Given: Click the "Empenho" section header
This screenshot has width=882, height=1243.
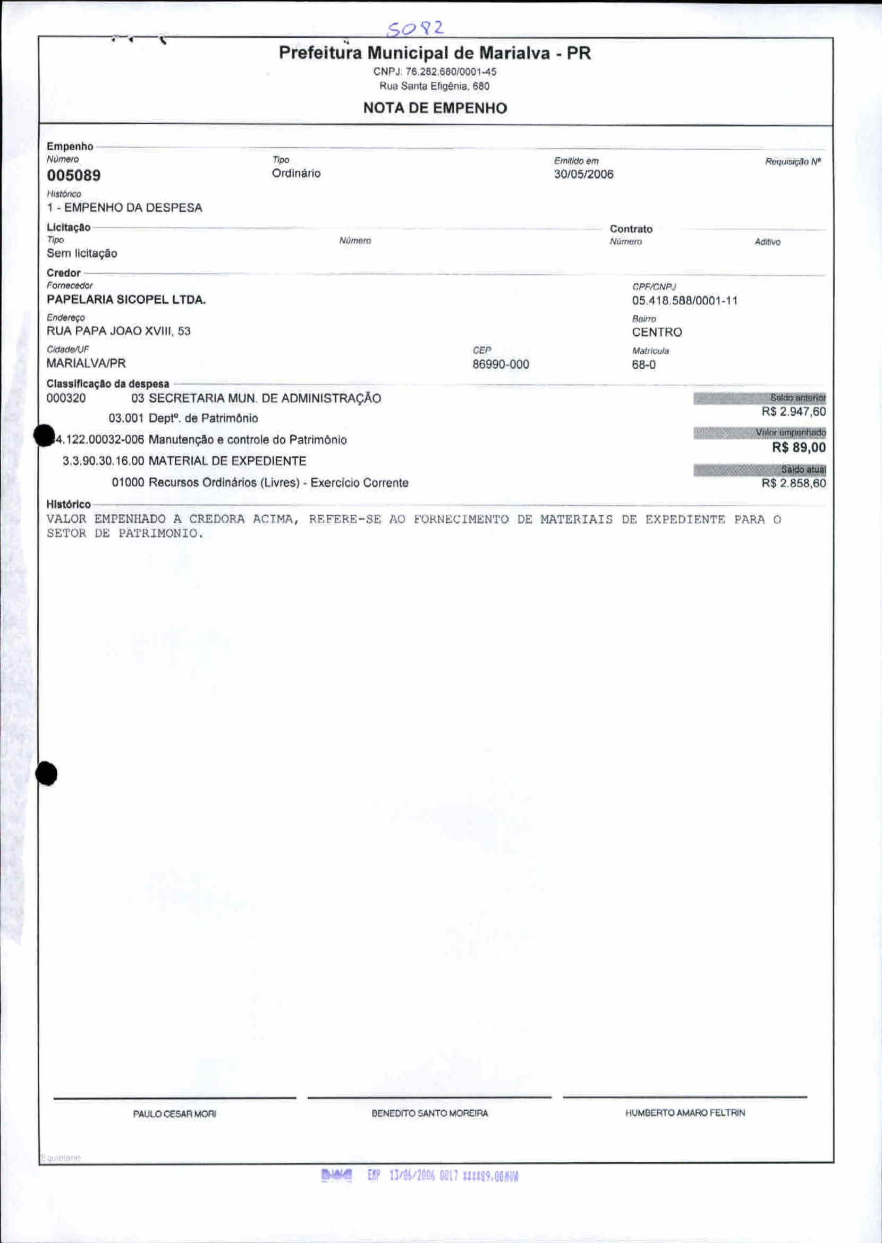Looking at the screenshot, I should 70,147.
